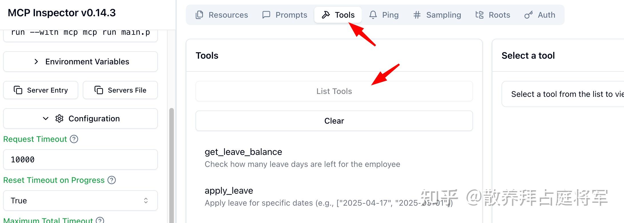Copy the Servers File configuration
This screenshot has width=624, height=223.
pos(120,90)
